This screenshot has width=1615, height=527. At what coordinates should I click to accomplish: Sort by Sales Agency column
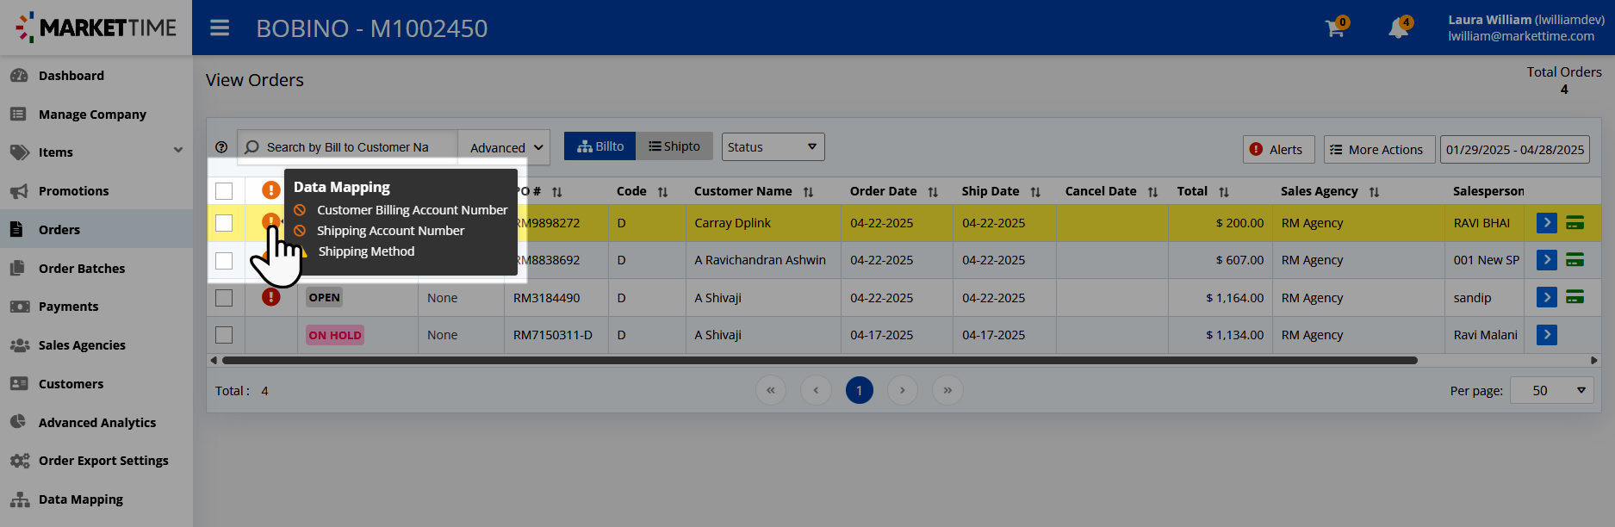tap(1374, 192)
